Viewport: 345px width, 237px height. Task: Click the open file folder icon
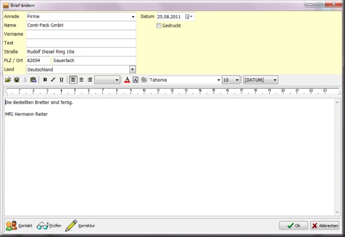click(x=8, y=80)
